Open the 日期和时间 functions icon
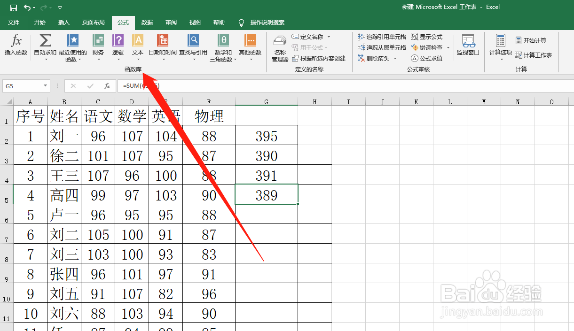 click(163, 41)
